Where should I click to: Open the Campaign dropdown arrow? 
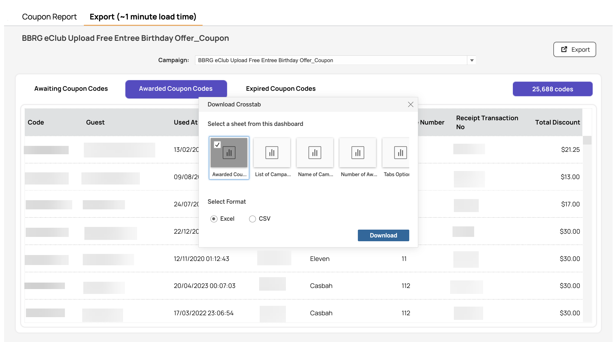point(472,60)
